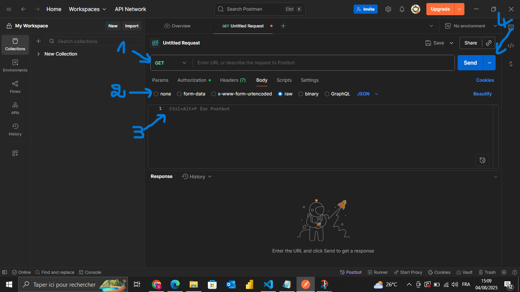The height and width of the screenshot is (292, 520).
Task: Open the Upgrade options arrow
Action: pos(459,9)
